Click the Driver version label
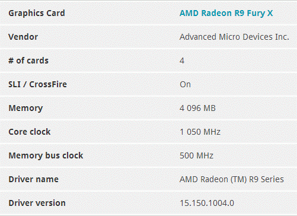 coord(37,203)
